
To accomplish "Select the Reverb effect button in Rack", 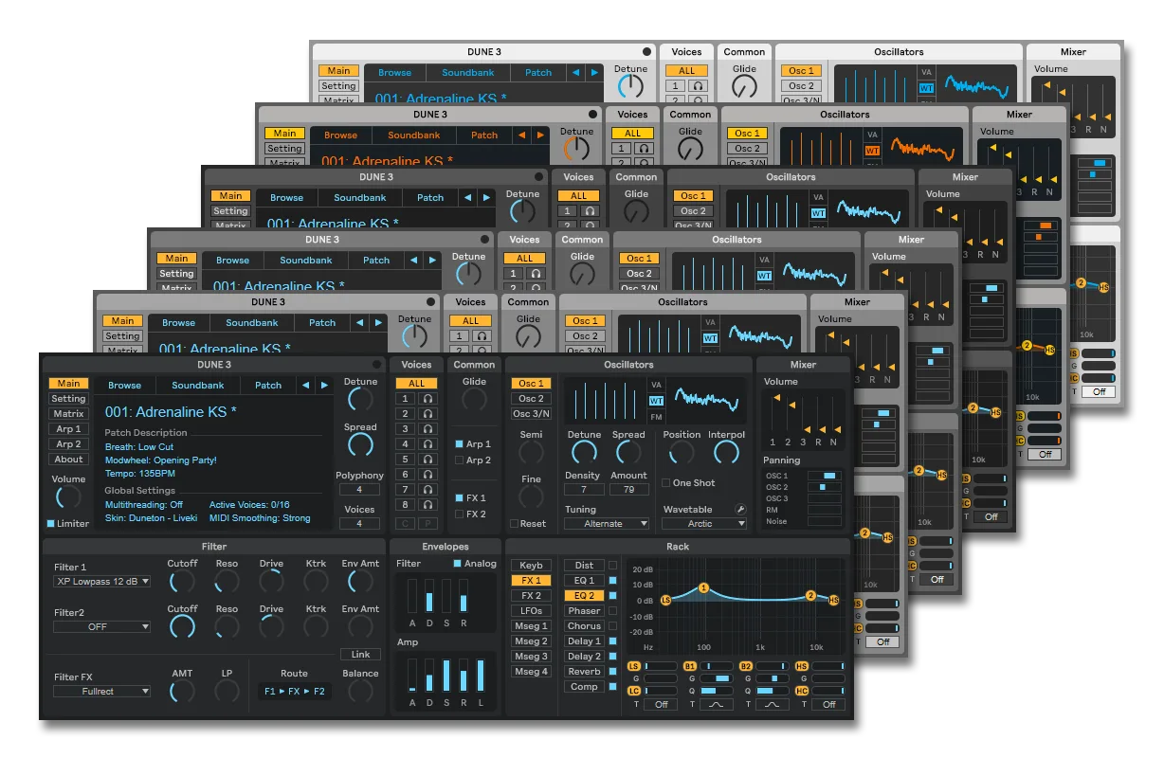I will click(x=585, y=672).
